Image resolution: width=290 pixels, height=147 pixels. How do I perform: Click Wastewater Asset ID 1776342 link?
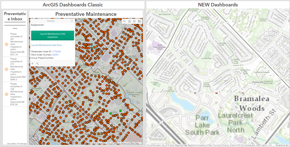(x=56, y=52)
